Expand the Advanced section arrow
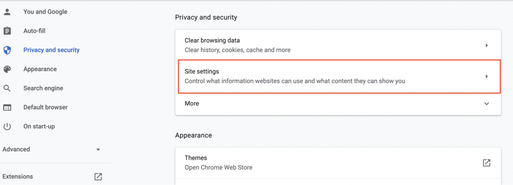Viewport: 513px width, 185px height. tap(98, 149)
